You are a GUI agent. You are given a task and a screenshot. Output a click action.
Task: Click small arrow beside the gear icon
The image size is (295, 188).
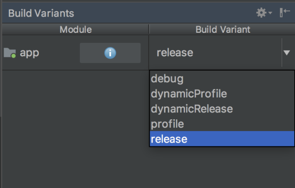[x=270, y=13]
